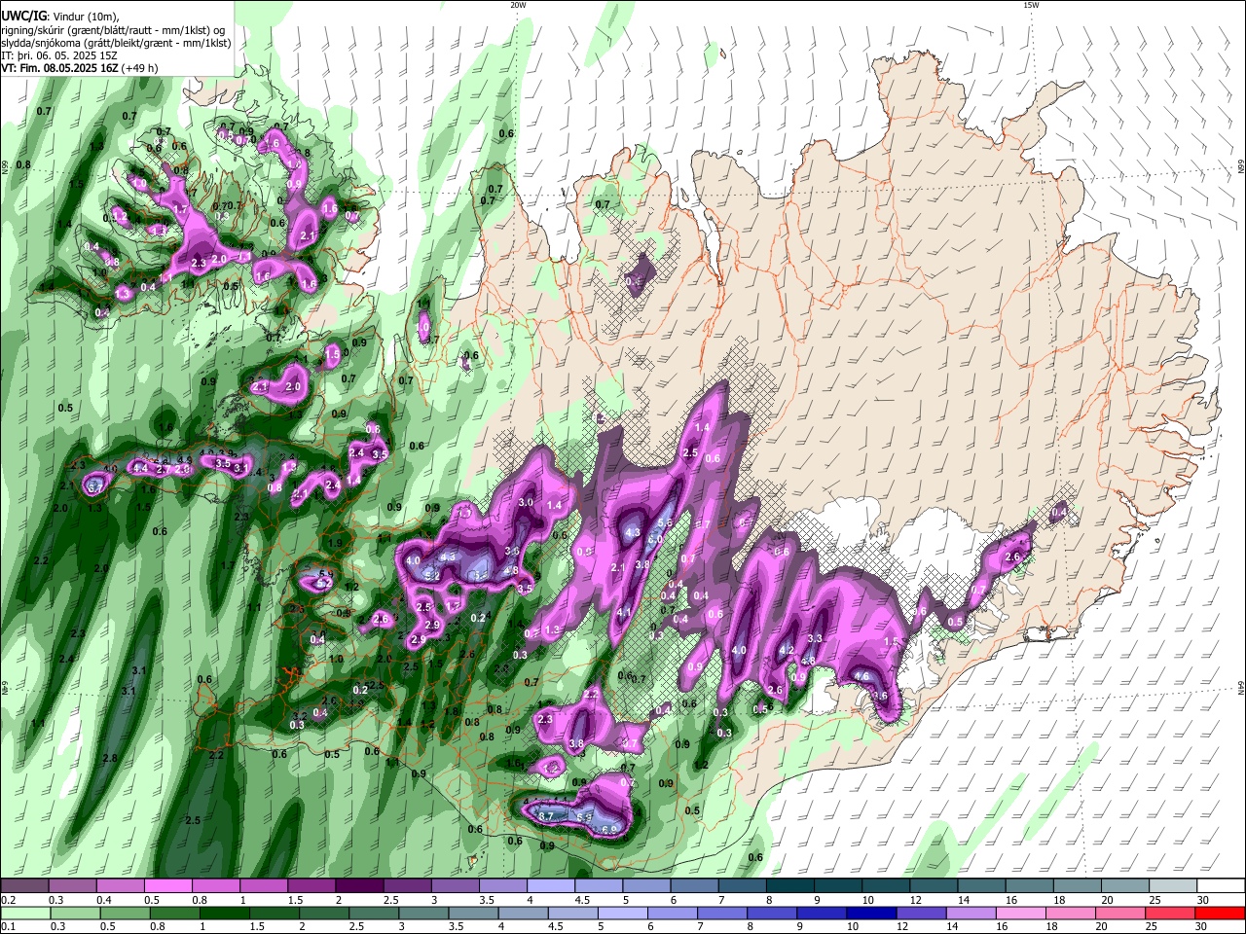Screen dimensions: 1246x934
Task: Pick the deep blue swatch between bottom-row 10 and 12
Action: pyautogui.click(x=871, y=914)
